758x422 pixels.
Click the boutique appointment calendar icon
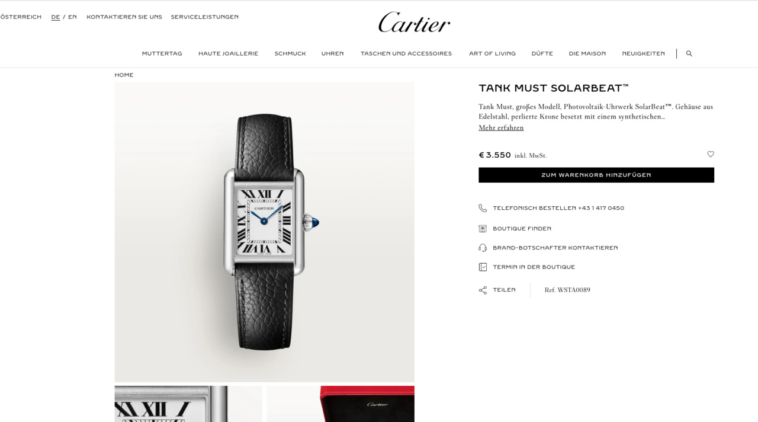[483, 267]
